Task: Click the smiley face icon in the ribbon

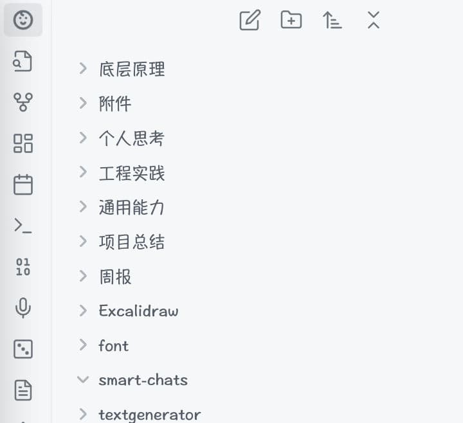Action: pyautogui.click(x=23, y=20)
